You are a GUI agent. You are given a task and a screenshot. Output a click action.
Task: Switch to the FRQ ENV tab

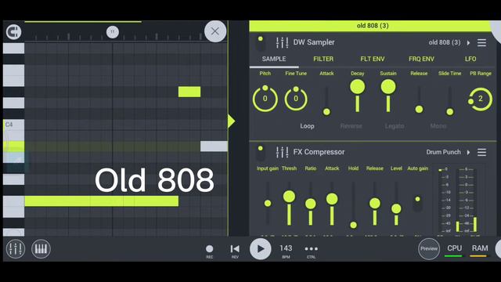pyautogui.click(x=421, y=60)
